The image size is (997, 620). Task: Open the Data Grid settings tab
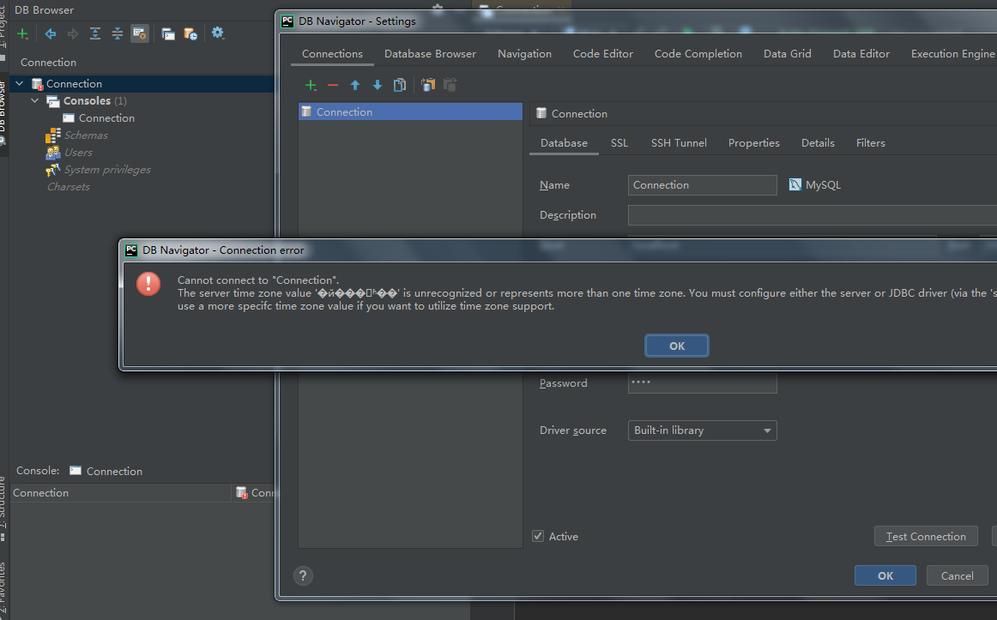787,54
